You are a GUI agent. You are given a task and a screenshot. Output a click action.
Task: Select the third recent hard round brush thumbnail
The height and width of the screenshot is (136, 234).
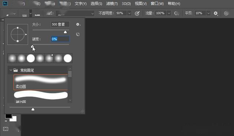point(31,58)
